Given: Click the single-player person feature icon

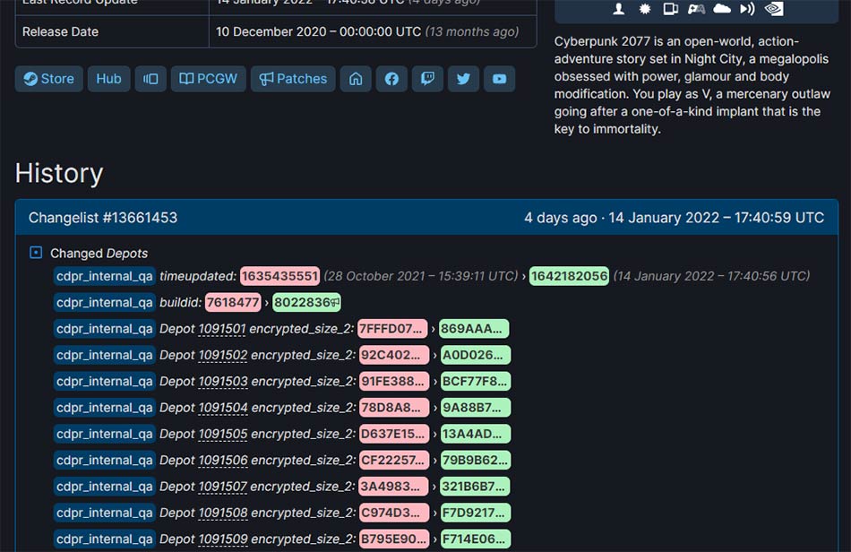Looking at the screenshot, I should pyautogui.click(x=619, y=9).
